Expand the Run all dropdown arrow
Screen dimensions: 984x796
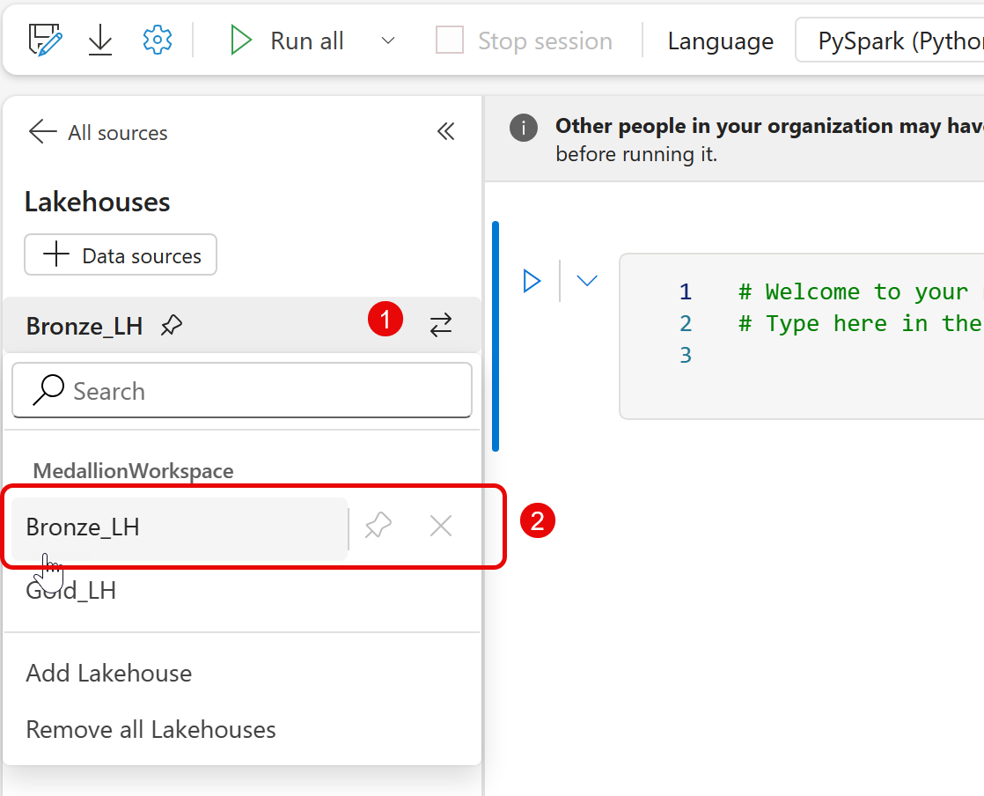[x=387, y=41]
